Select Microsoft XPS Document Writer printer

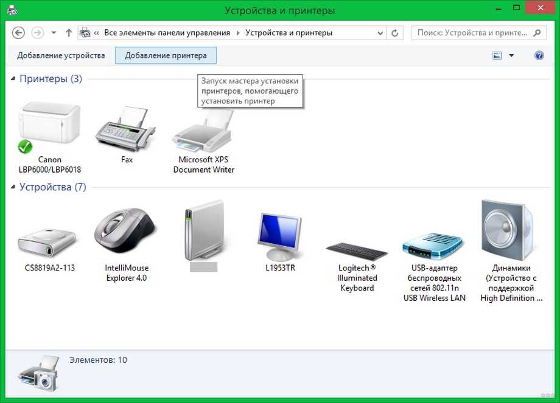[x=203, y=135]
